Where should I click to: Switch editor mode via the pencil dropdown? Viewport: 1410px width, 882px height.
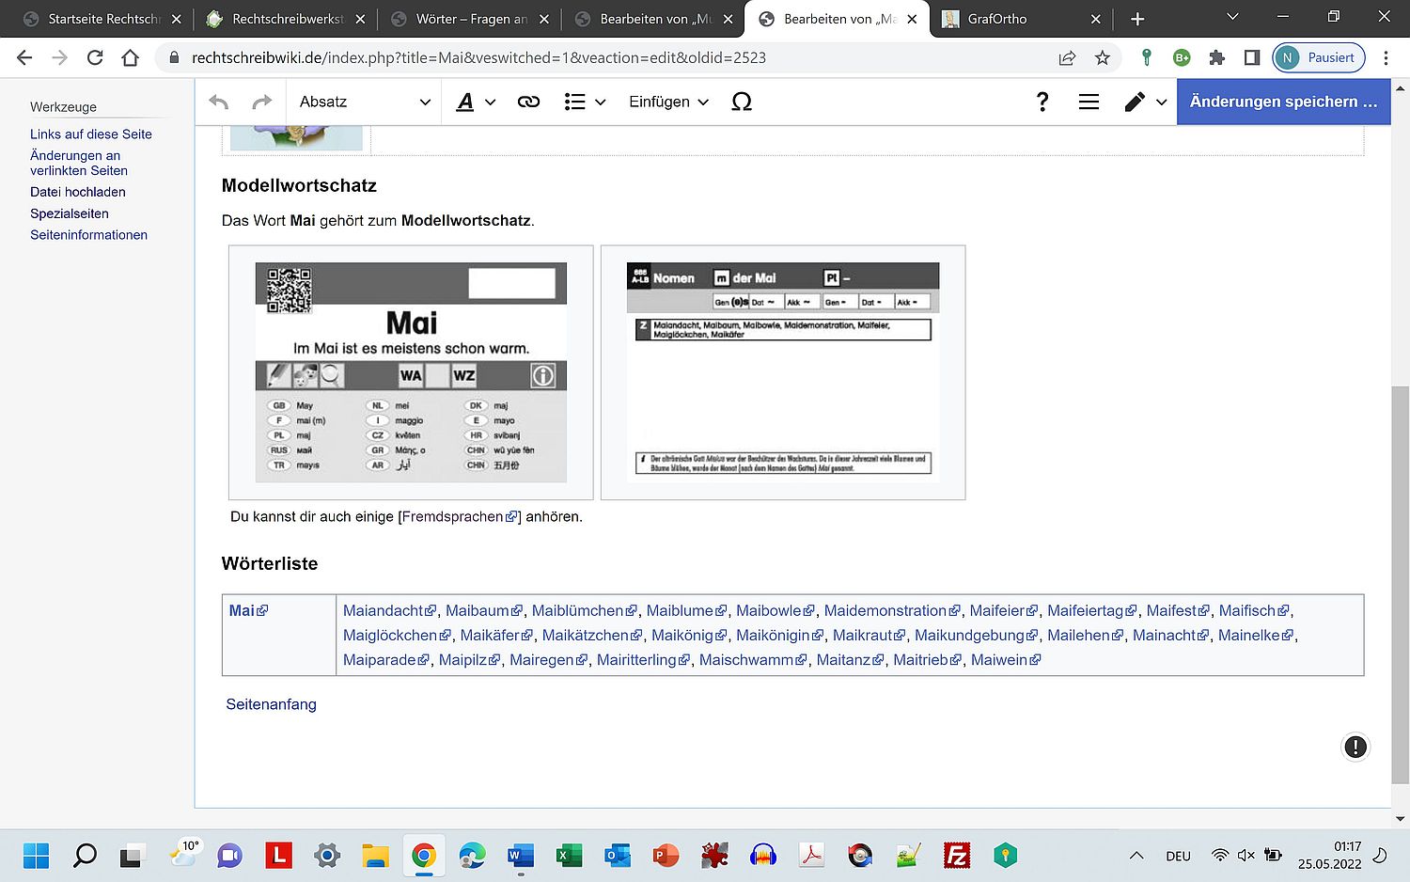click(x=1145, y=102)
